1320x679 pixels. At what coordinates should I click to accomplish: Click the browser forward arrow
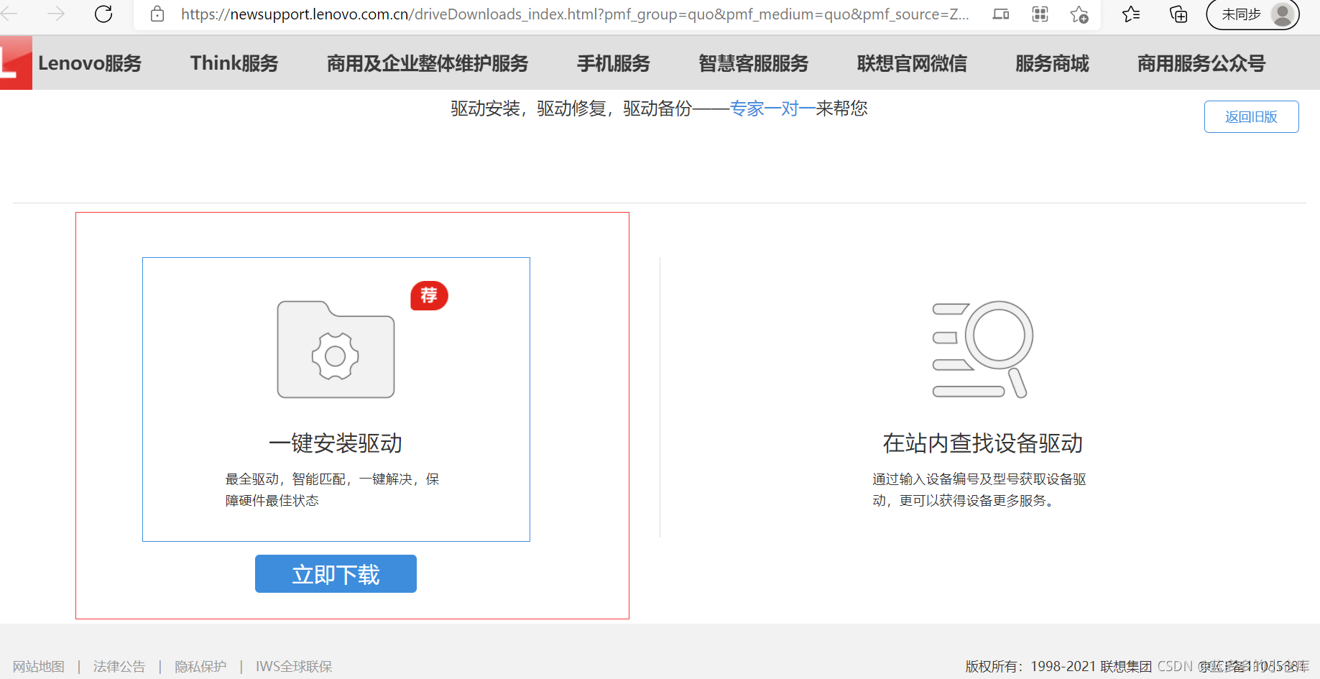(56, 14)
